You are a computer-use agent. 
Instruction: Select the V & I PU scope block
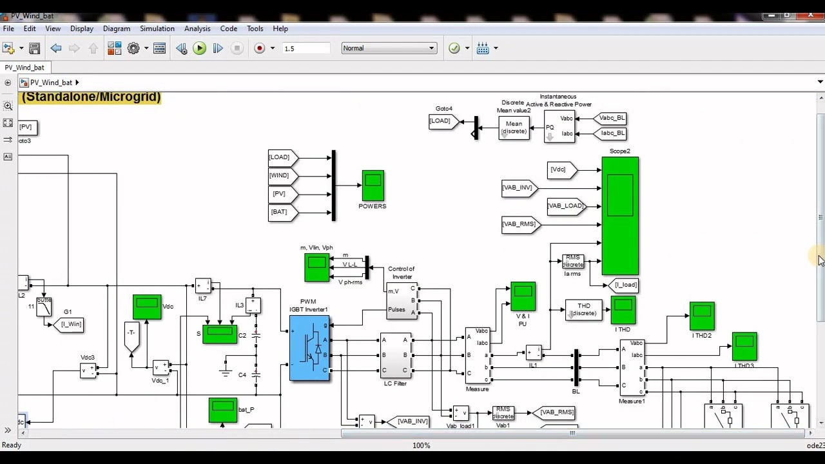[x=523, y=296]
